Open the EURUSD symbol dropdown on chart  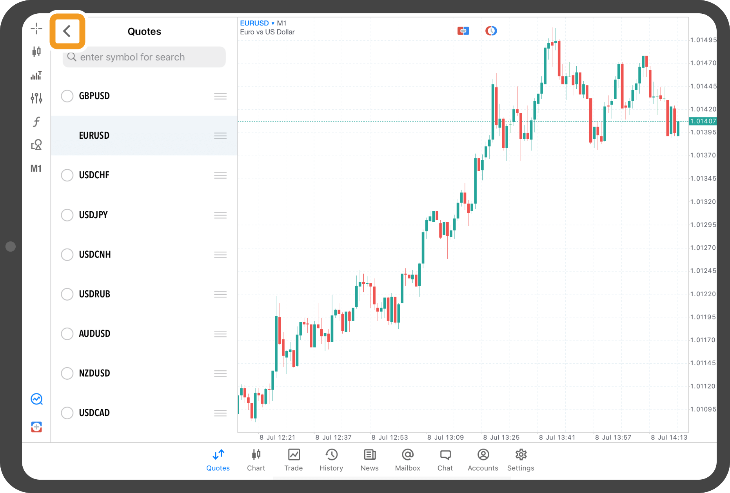click(257, 23)
